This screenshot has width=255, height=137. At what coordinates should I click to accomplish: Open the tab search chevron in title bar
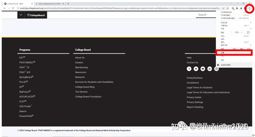[231, 4]
